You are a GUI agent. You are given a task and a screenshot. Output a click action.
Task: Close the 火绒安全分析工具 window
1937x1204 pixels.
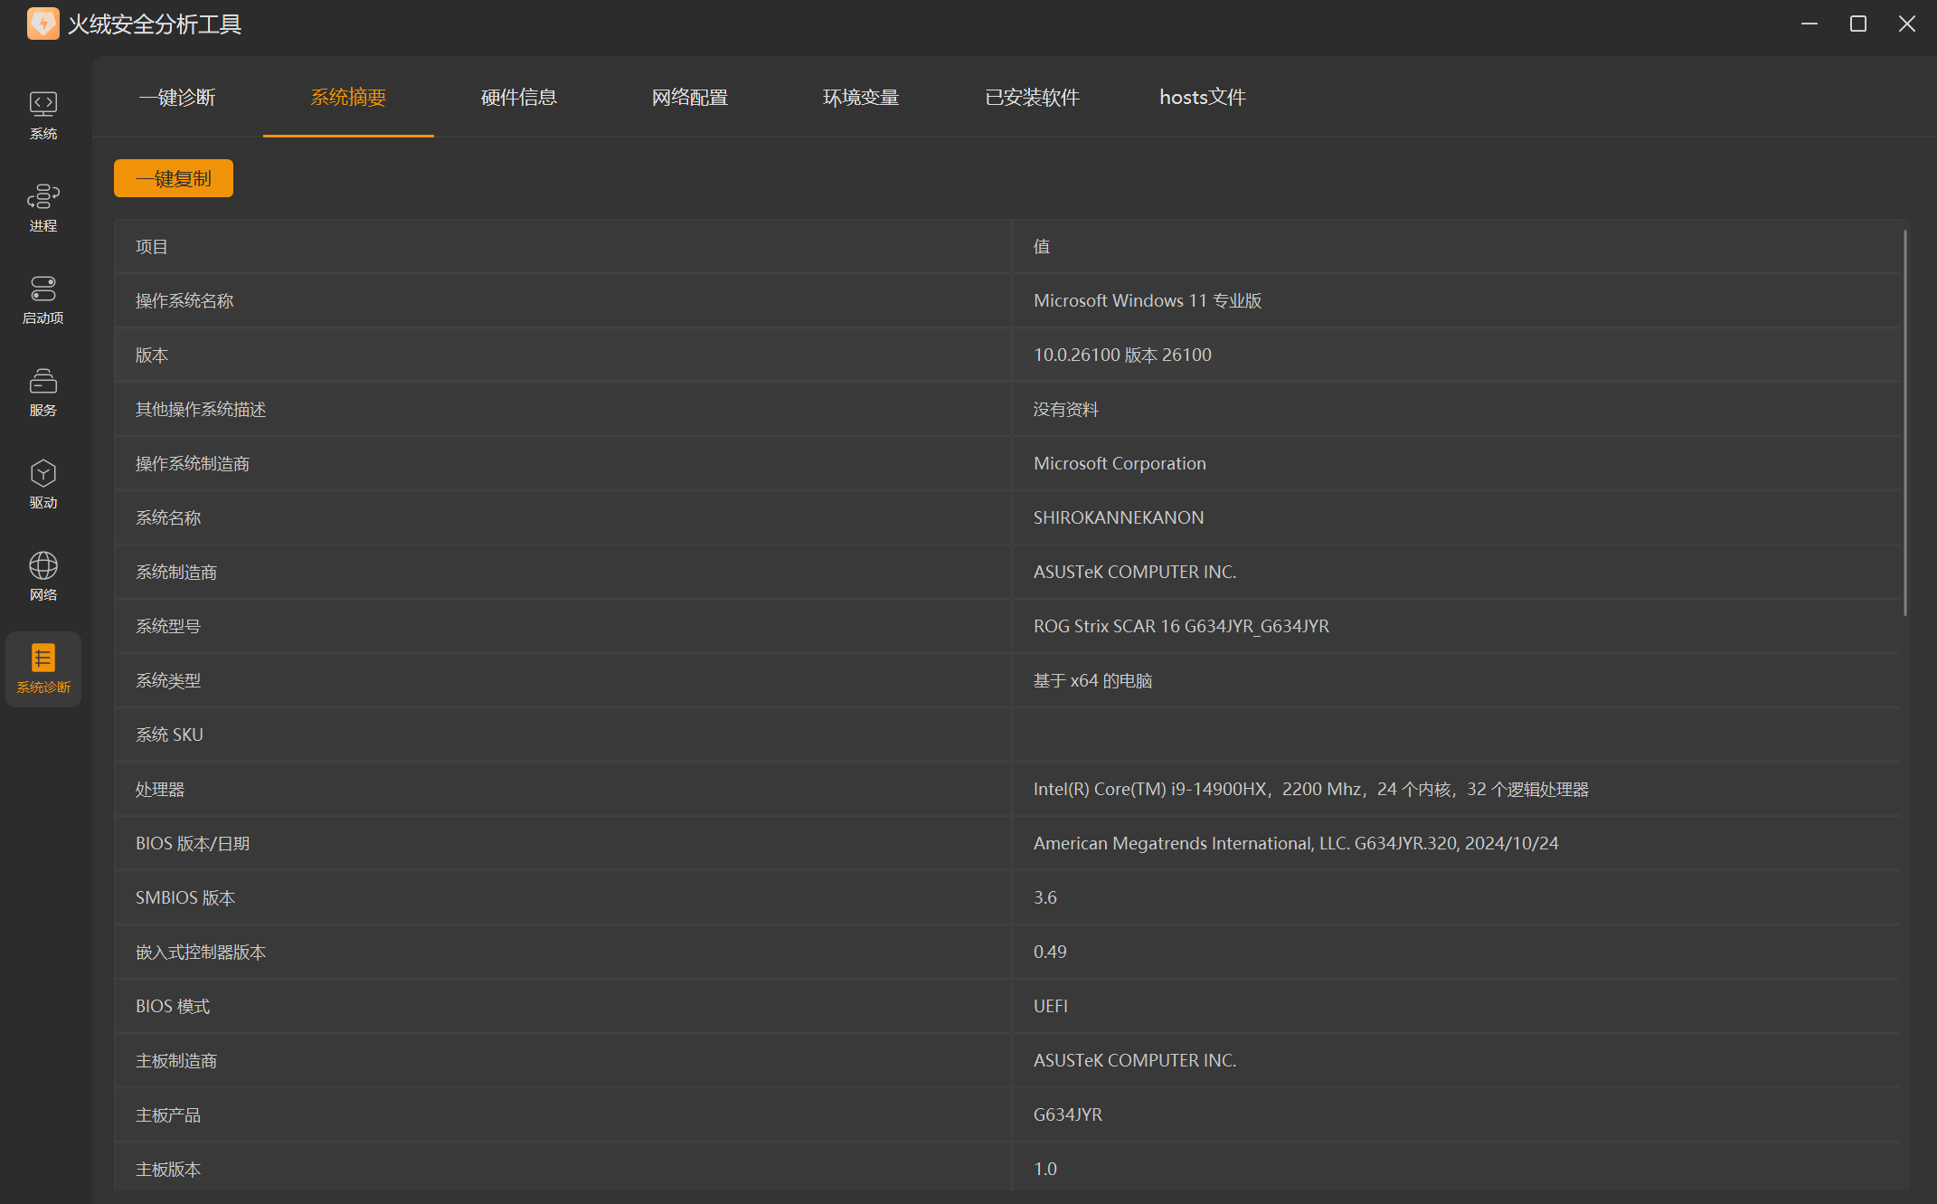click(x=1907, y=24)
